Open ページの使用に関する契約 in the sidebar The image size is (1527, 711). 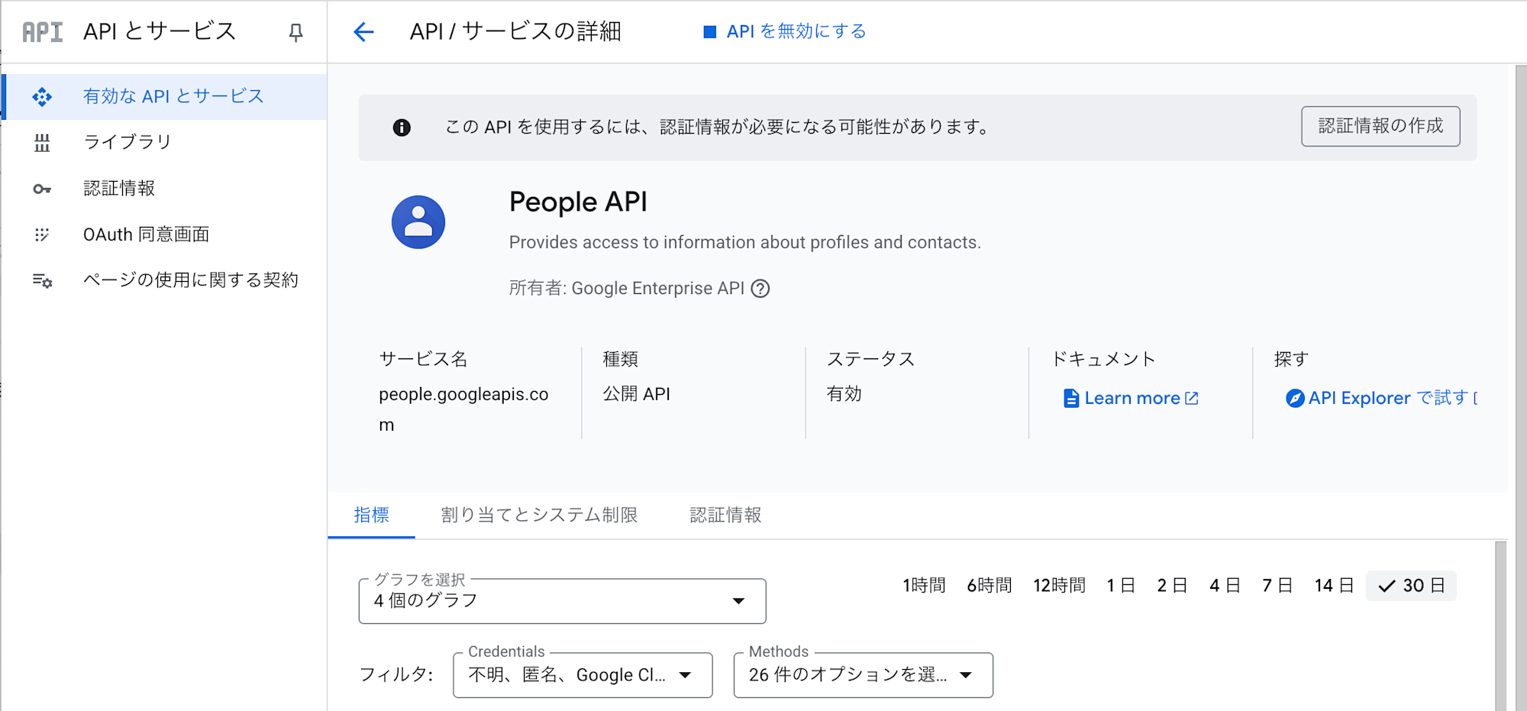pos(165,280)
